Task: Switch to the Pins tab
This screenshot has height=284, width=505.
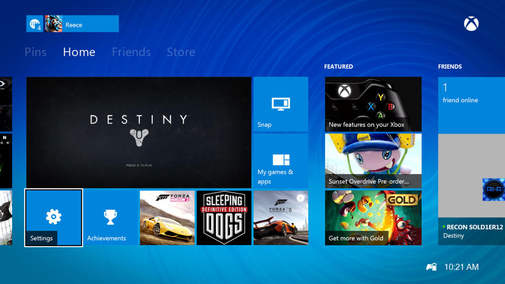Action: 36,52
